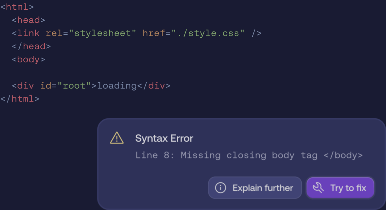The width and height of the screenshot is (386, 210).
Task: Click the opening head tag in code
Action: pos(28,20)
